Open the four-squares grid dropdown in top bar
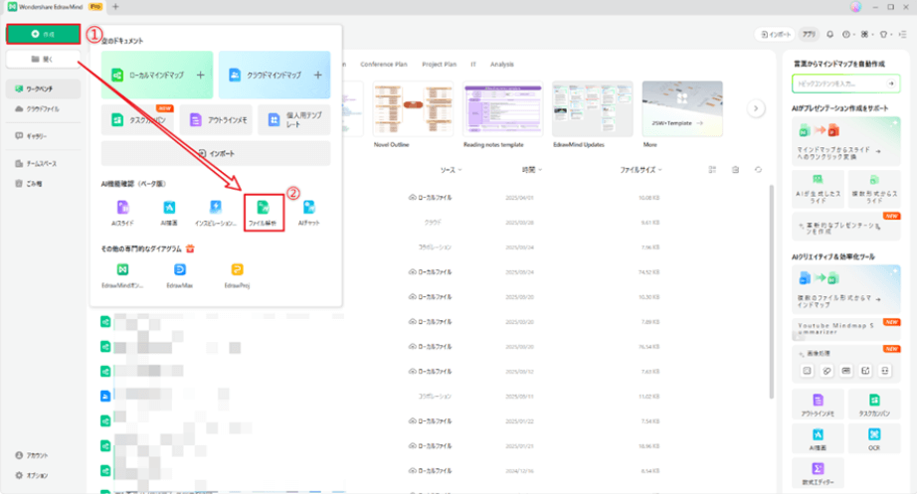The image size is (917, 494). pyautogui.click(x=866, y=35)
